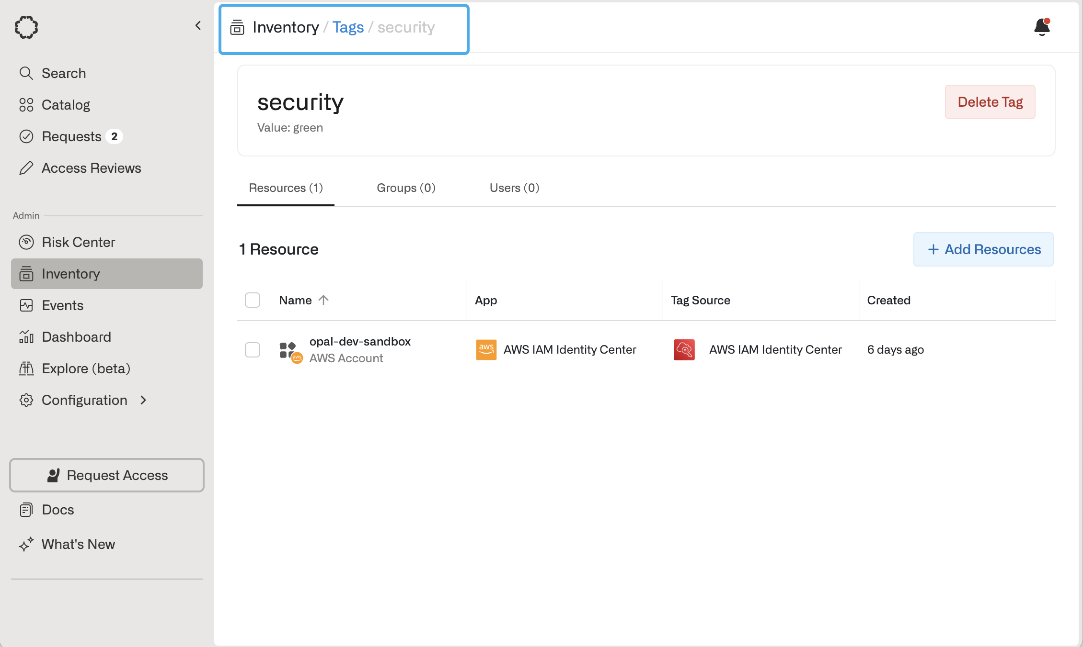Collapse the sidebar with the chevron

coord(198,26)
